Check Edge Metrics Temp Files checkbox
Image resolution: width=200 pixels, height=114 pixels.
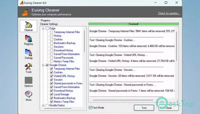[51, 62]
